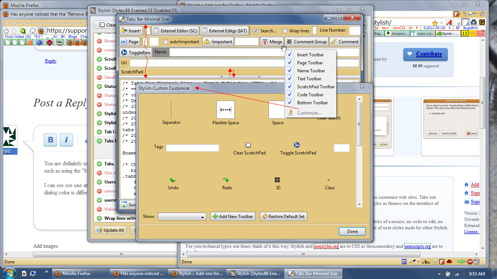Click the Contribute button
The width and height of the screenshot is (497, 279).
(425, 54)
